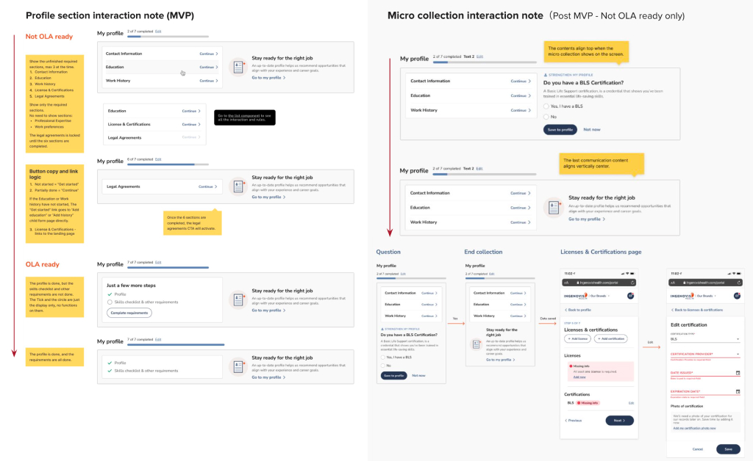
Task: Click the lock icon in Licenses & certifications phone URL bar
Action: [x=578, y=283]
